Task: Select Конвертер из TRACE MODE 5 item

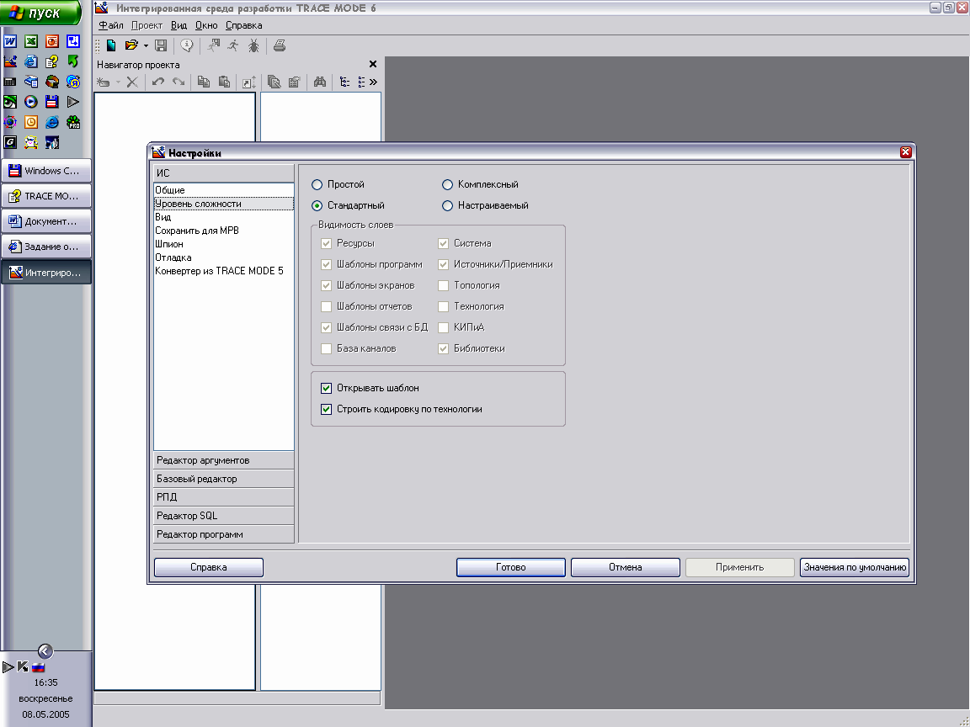Action: click(223, 271)
